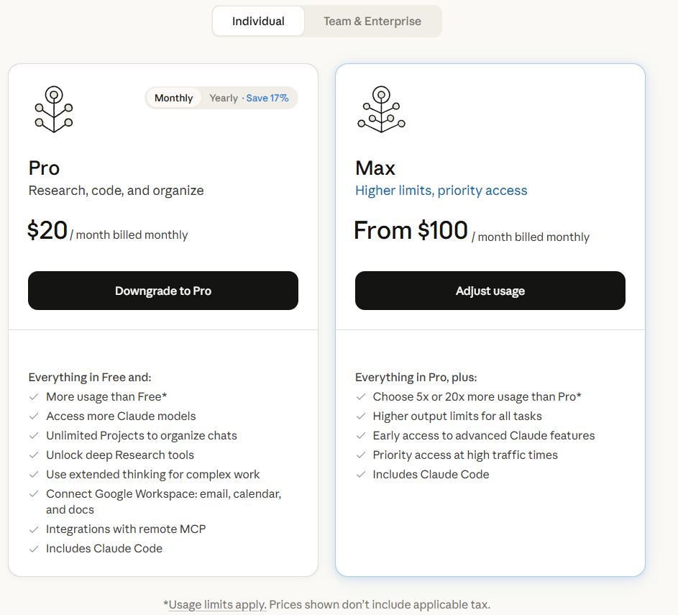The height and width of the screenshot is (615, 678).
Task: Open the 'Usage limits apply' link
Action: pyautogui.click(x=217, y=605)
